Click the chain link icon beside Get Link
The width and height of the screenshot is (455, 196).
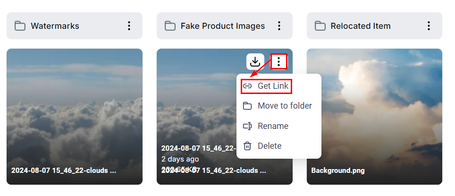click(x=247, y=86)
